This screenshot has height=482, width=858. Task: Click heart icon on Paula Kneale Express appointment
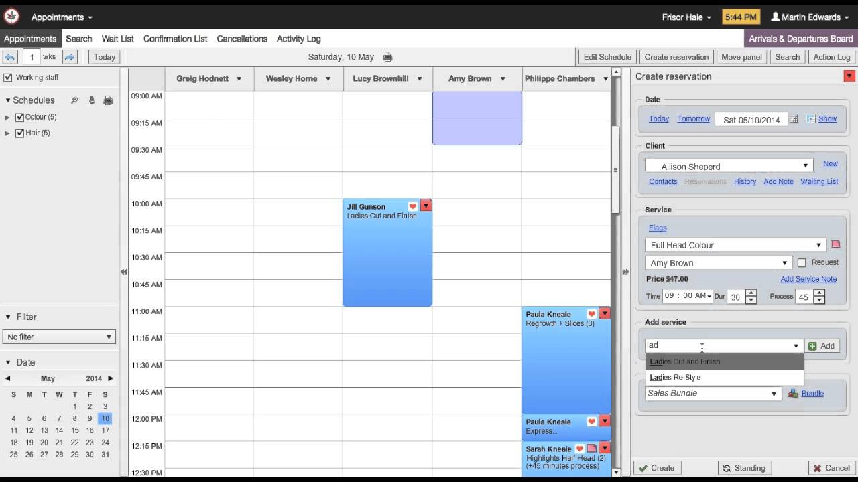[592, 422]
